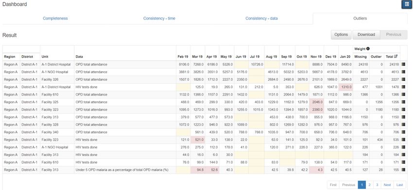Viewport: 413px width, 190px height.
Task: Open the Consistency - time tab
Action: click(159, 18)
